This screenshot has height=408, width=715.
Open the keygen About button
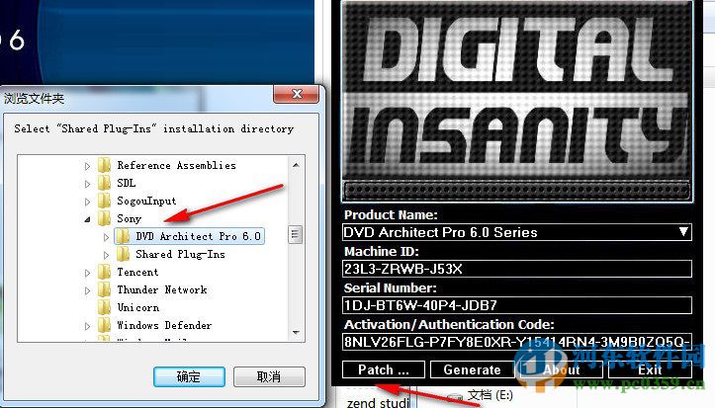click(562, 369)
